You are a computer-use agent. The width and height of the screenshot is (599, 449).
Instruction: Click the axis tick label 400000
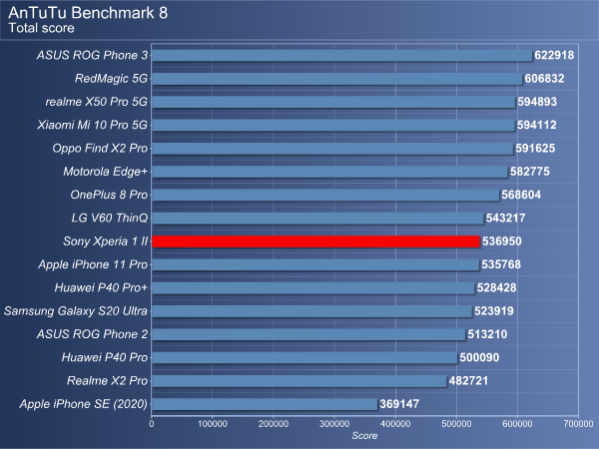coord(395,424)
